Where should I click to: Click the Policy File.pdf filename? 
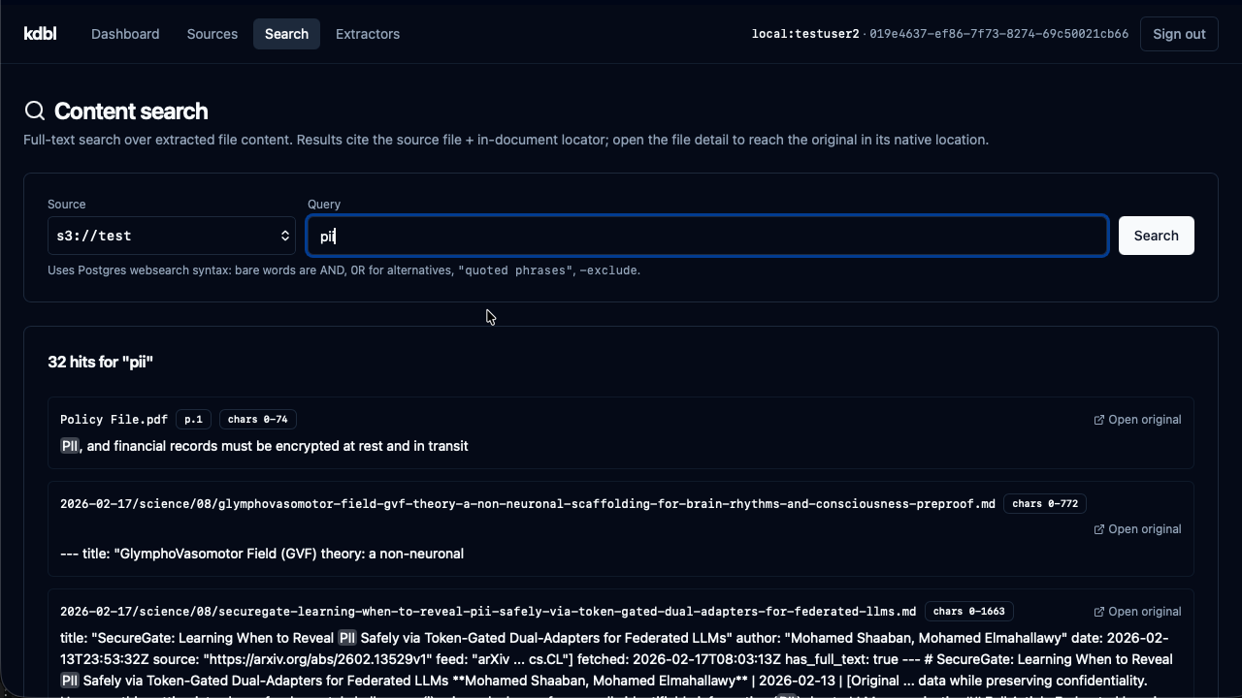point(114,420)
